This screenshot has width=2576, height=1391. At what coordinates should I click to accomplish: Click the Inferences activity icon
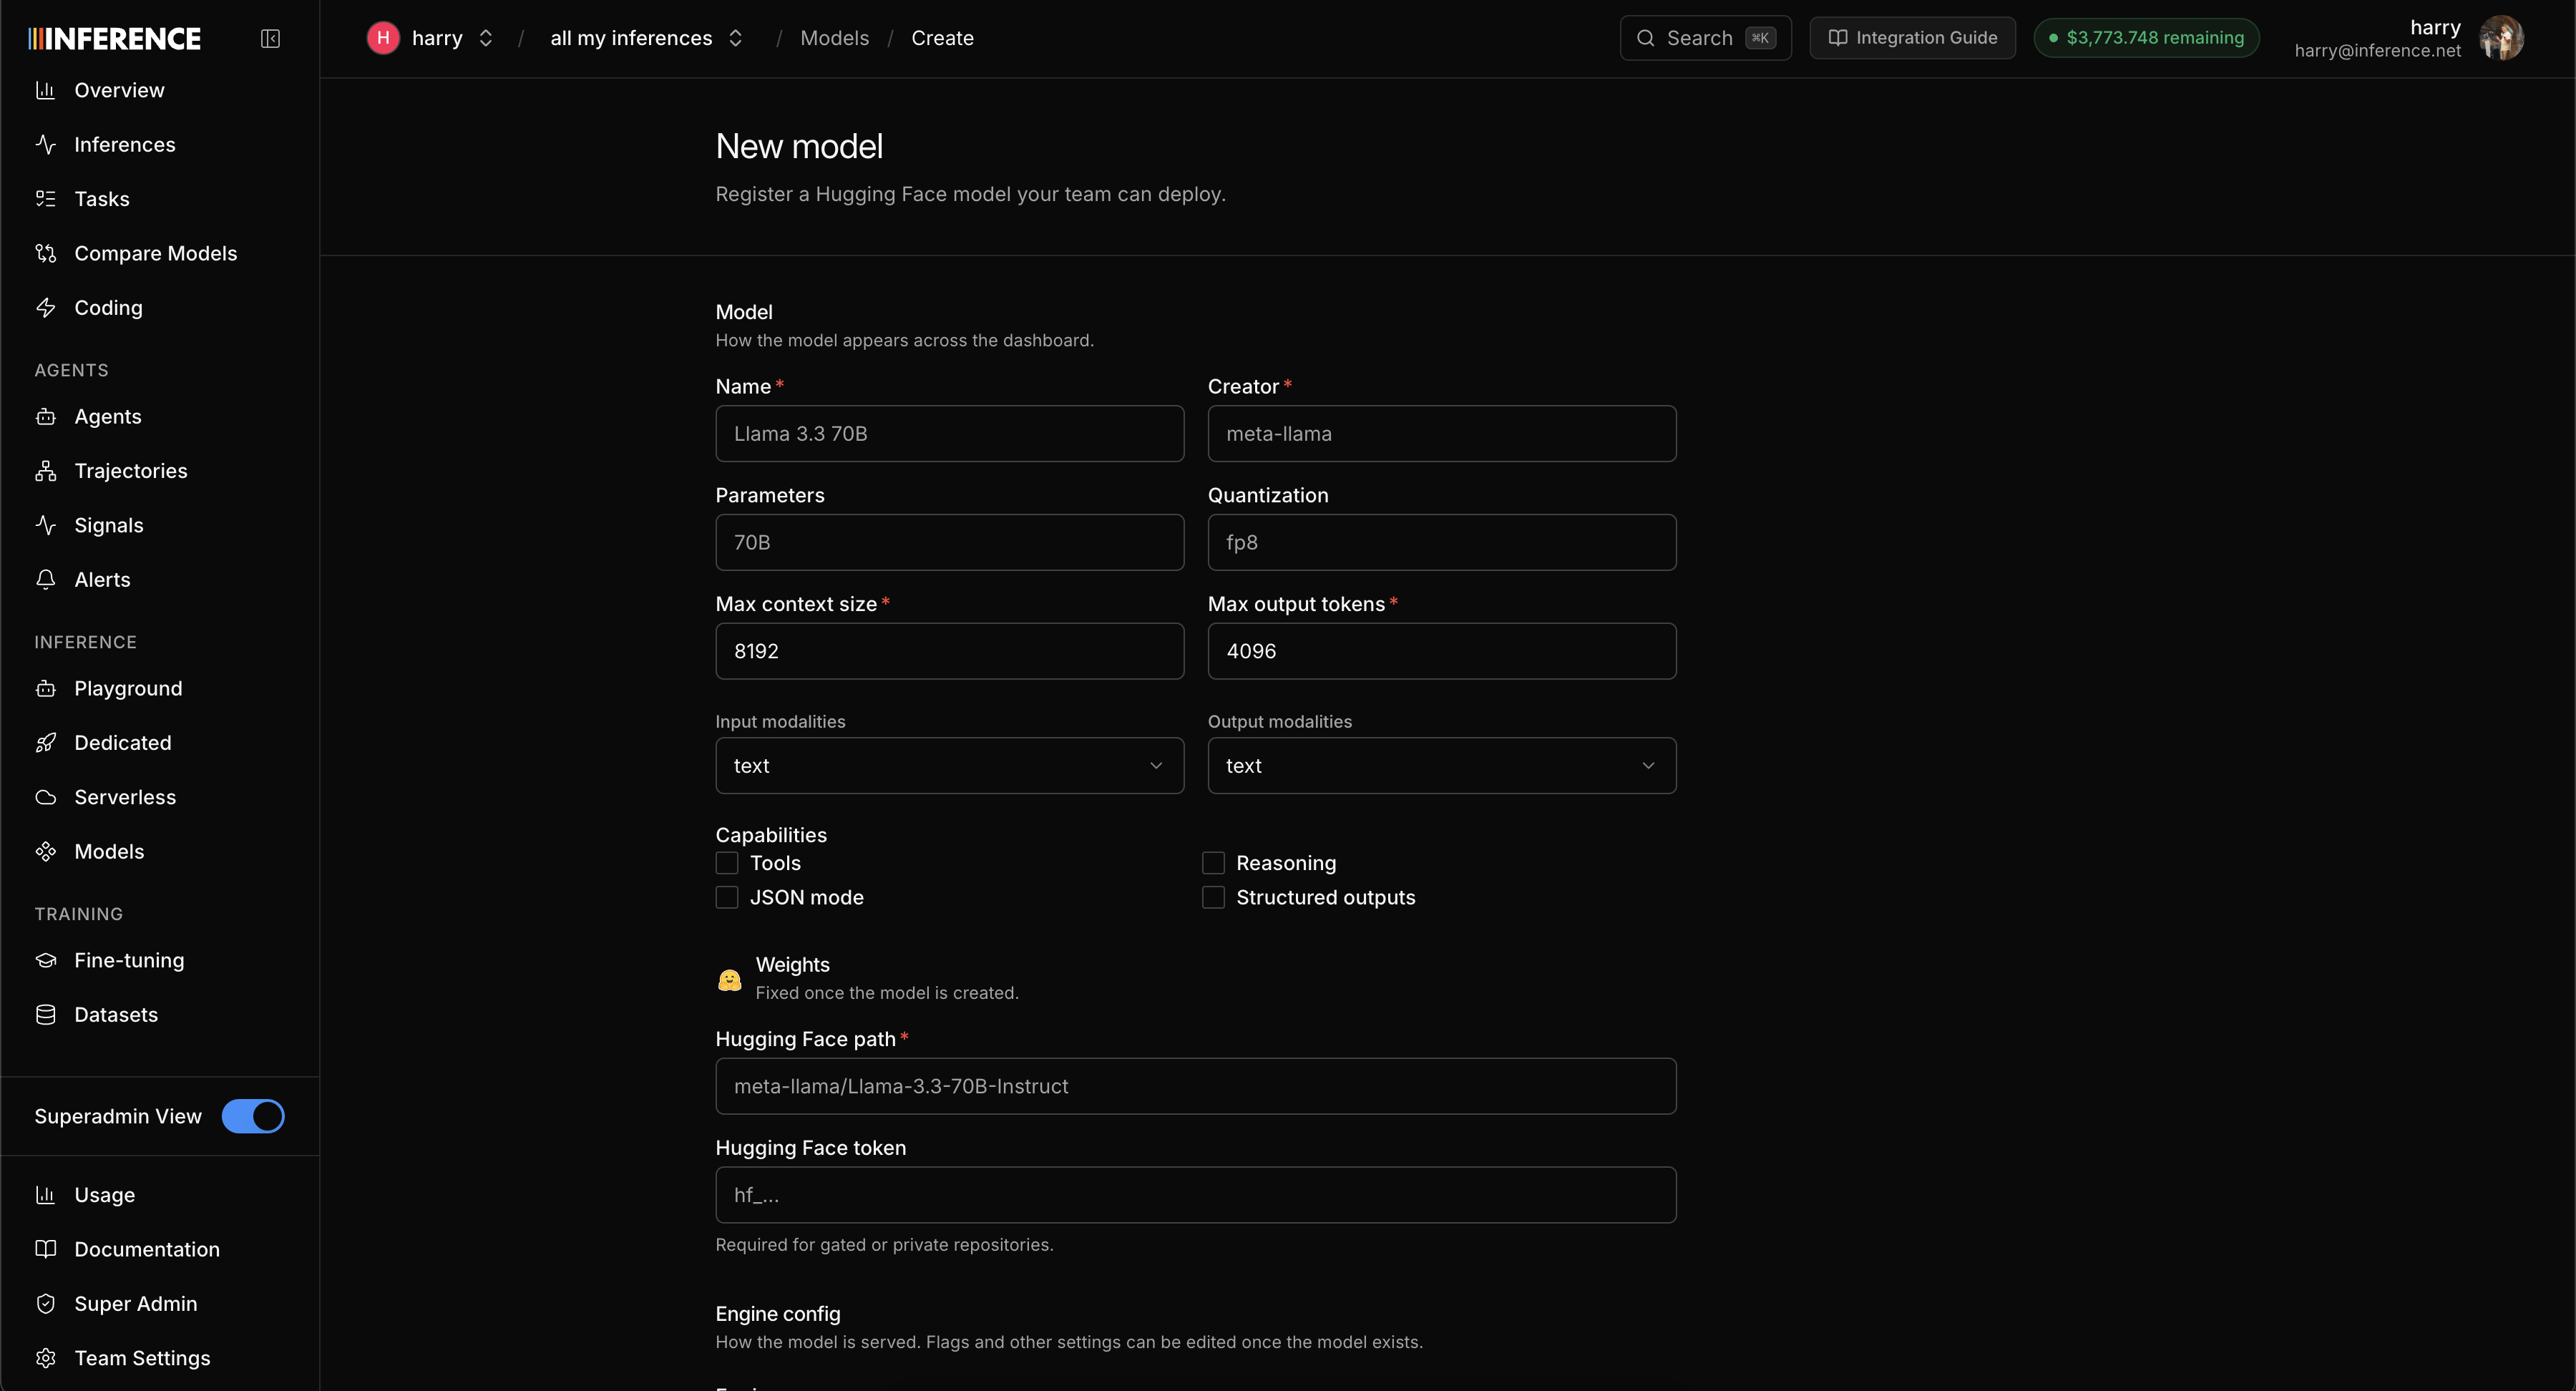45,144
